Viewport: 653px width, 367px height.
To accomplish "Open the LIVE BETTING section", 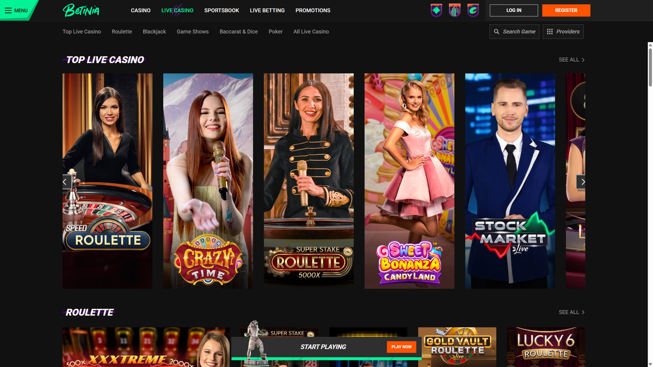I will 267,10.
